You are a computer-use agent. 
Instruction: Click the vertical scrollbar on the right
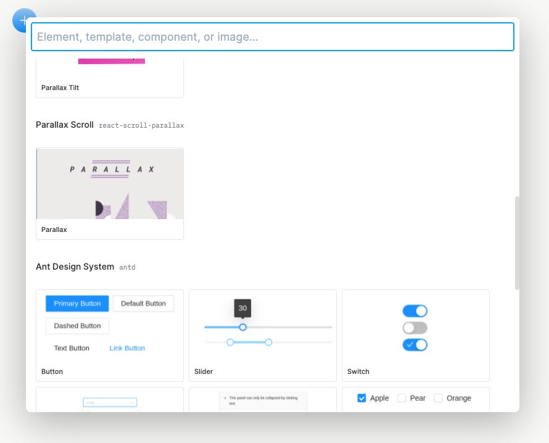(x=518, y=241)
